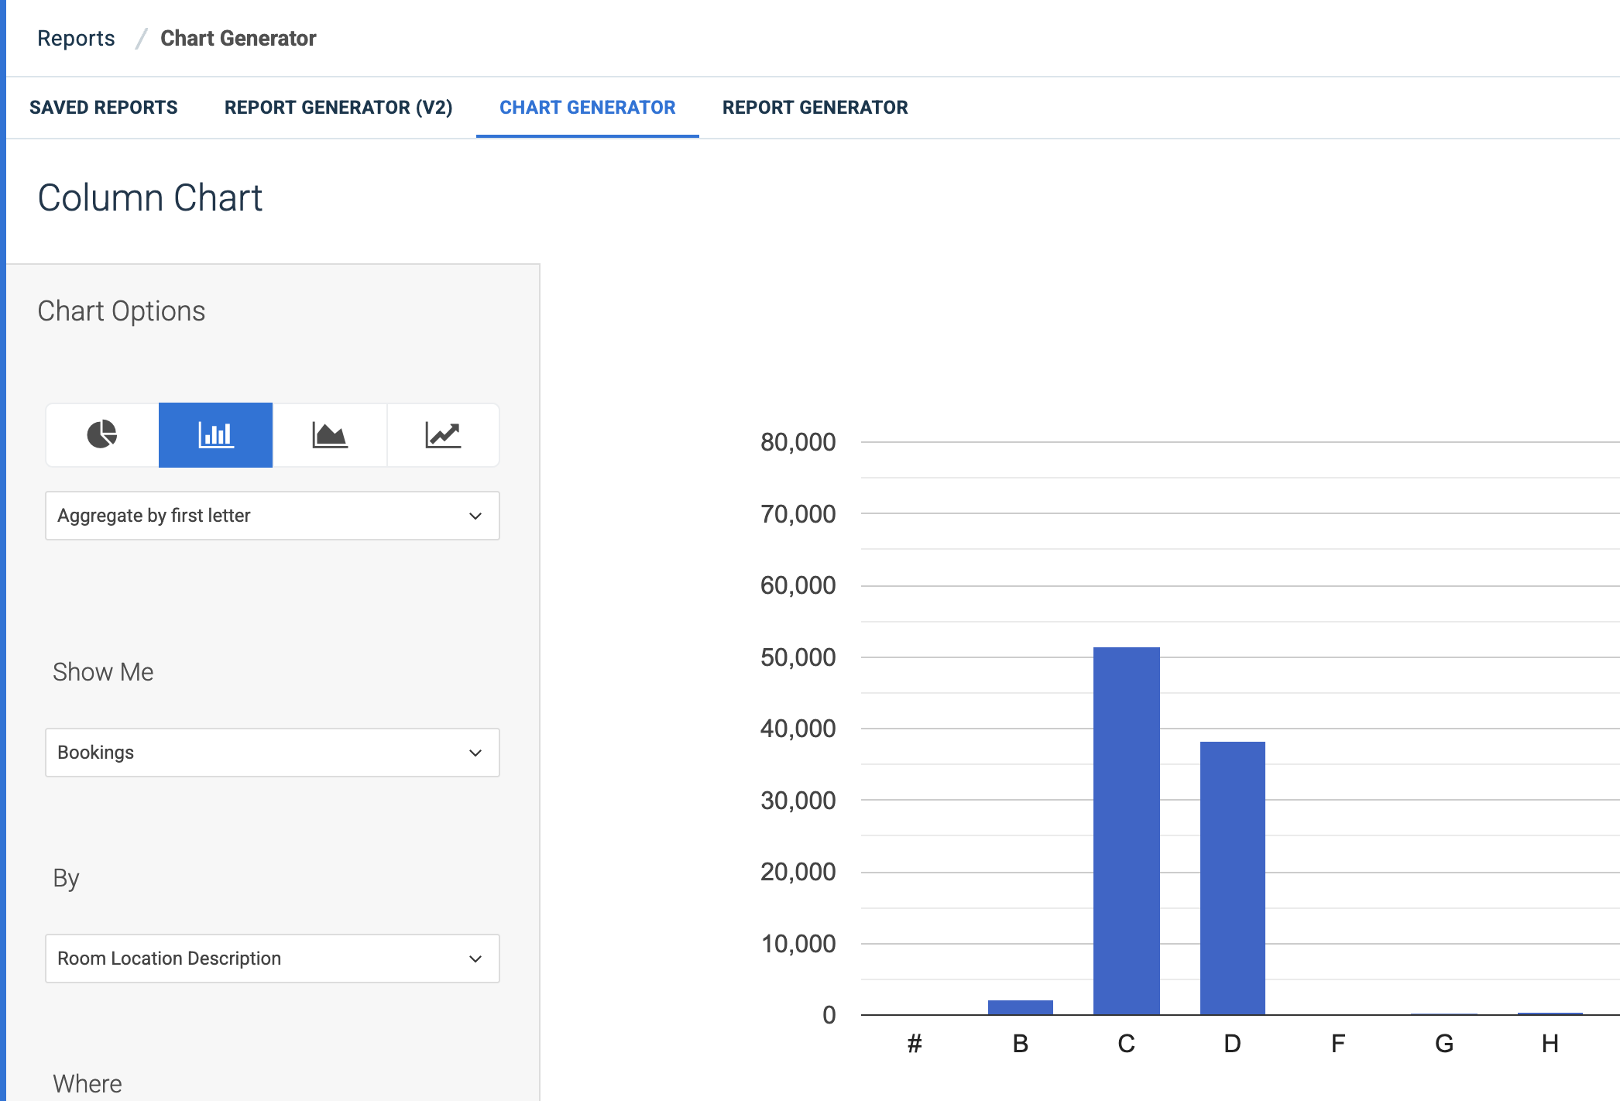
Task: Click the Chart Generator breadcrumb text
Action: point(238,38)
